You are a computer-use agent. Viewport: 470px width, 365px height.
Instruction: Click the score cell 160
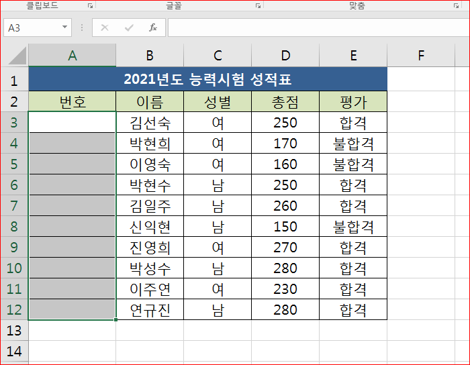click(x=285, y=164)
